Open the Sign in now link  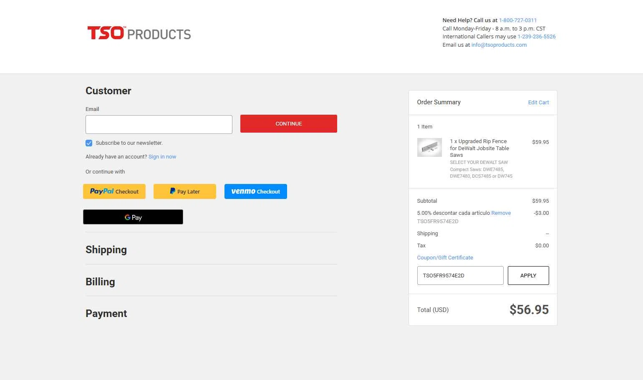click(x=162, y=157)
